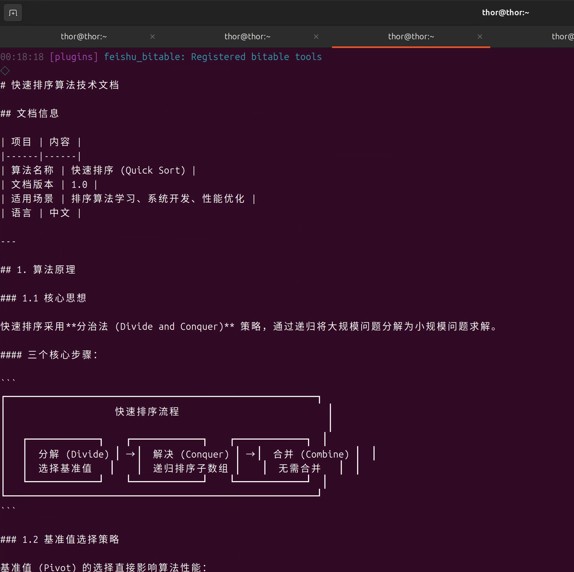Switch to the second thor@thor:~ tab

(247, 36)
